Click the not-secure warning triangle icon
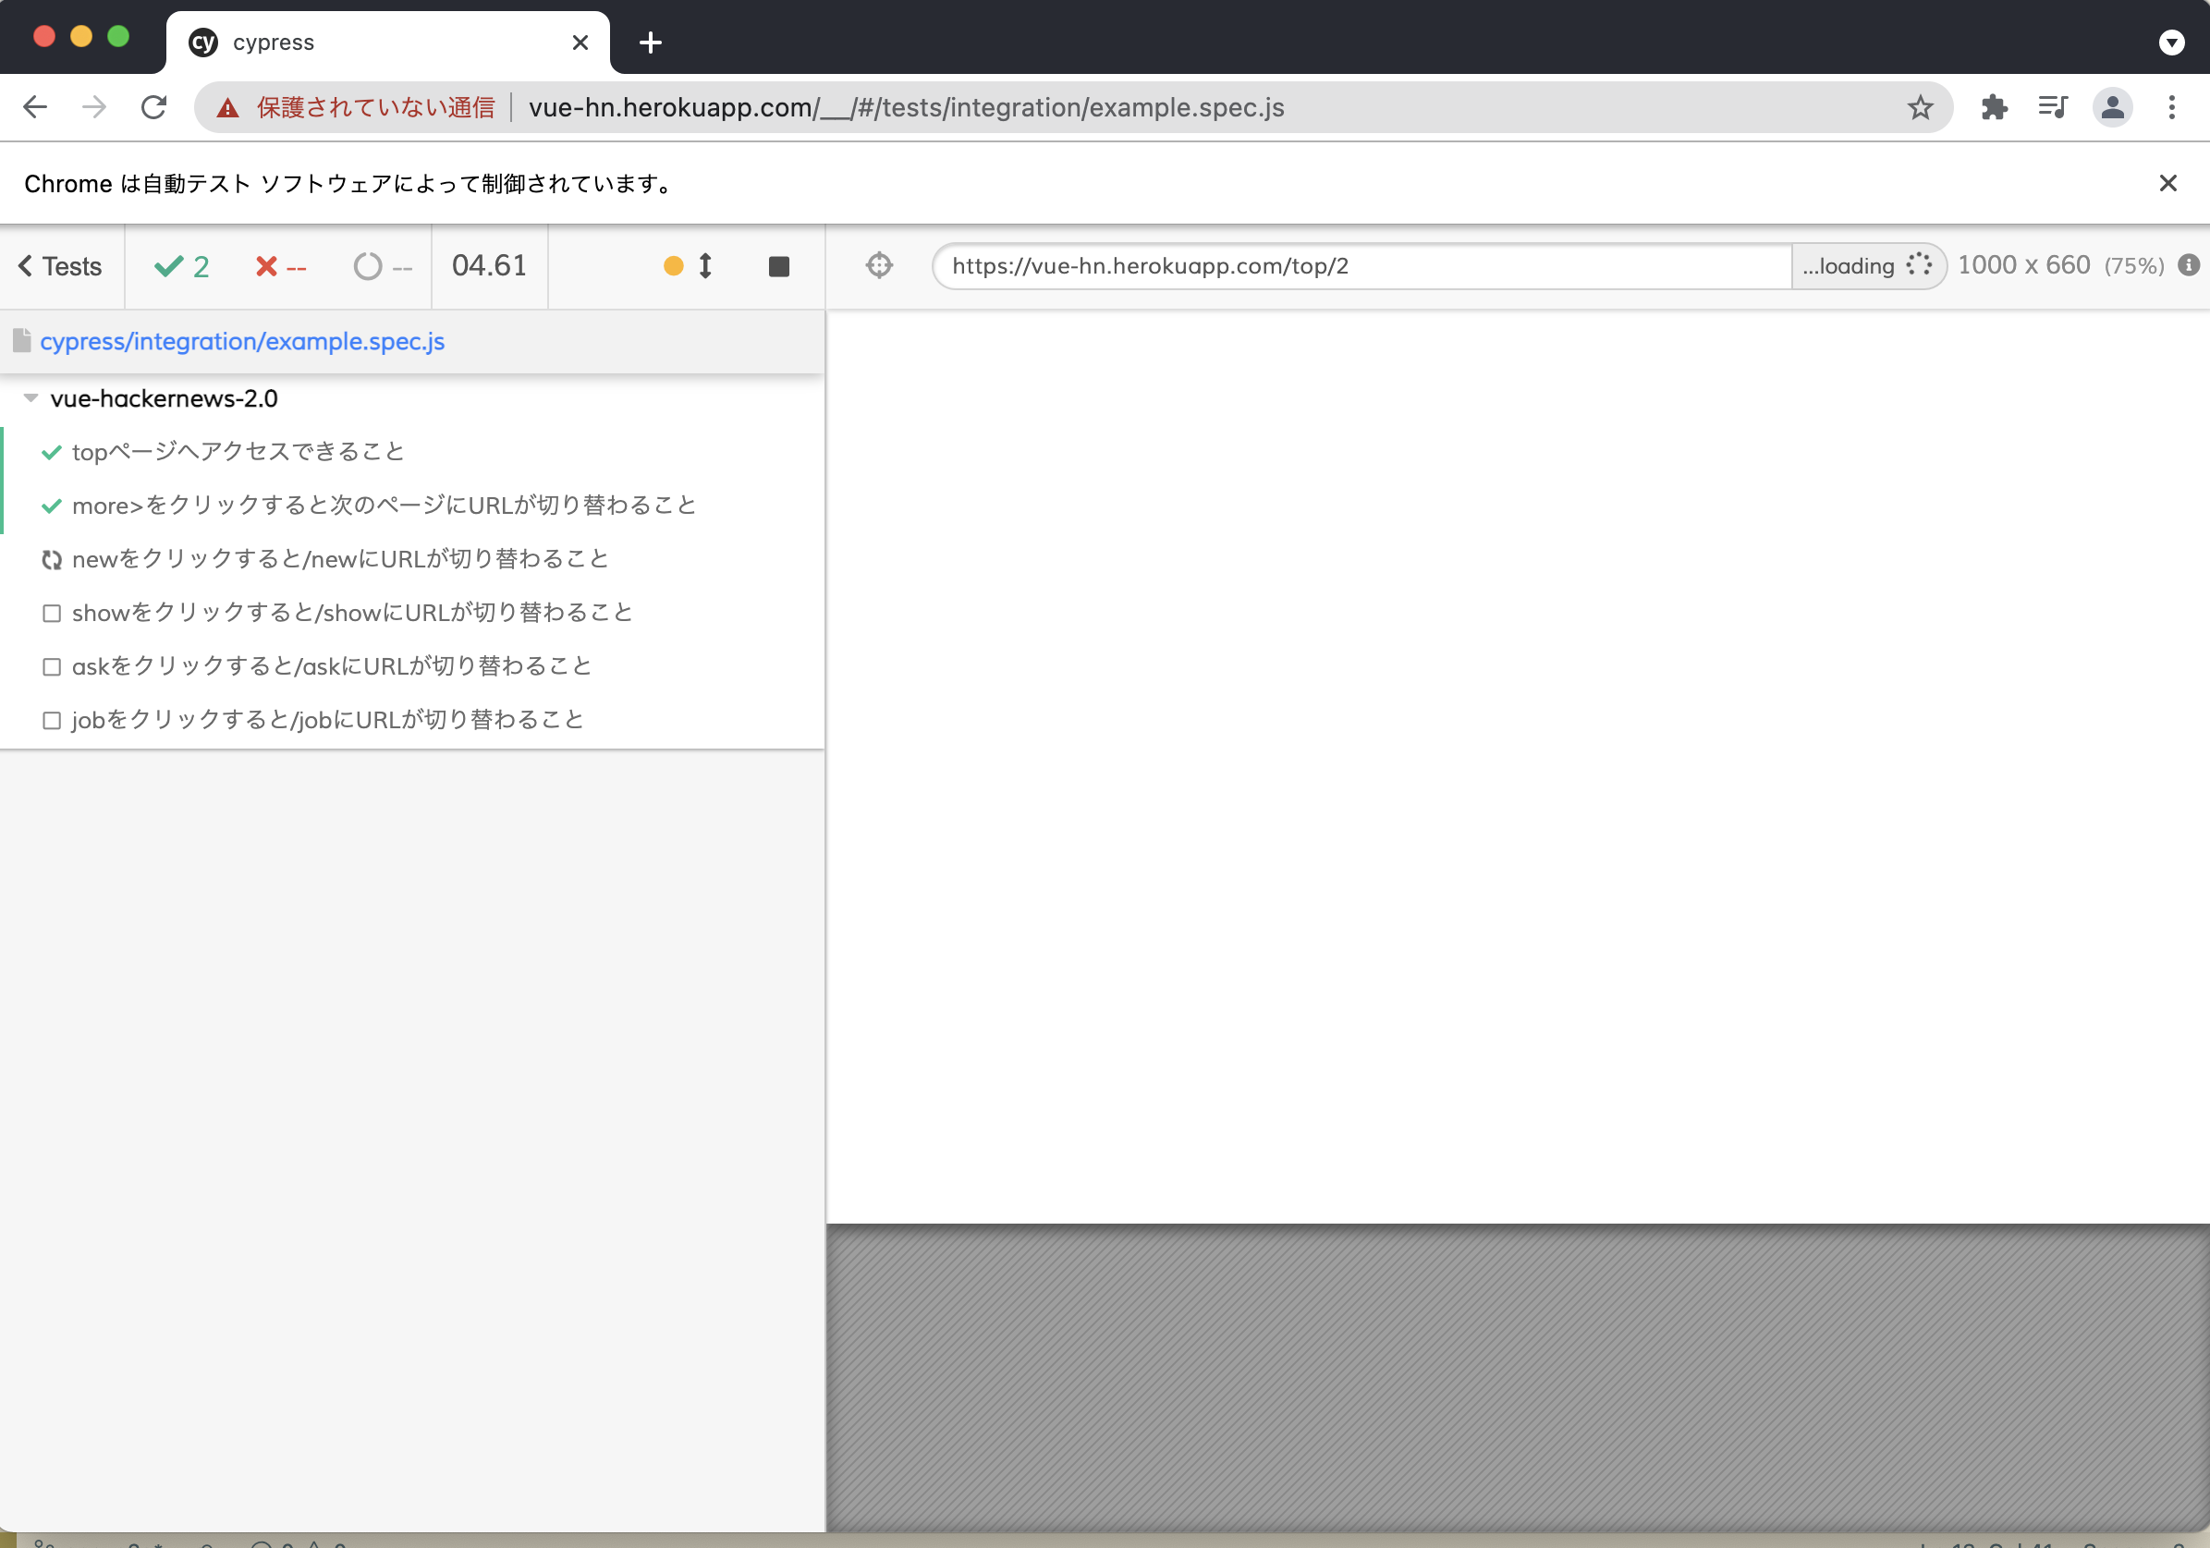This screenshot has height=1548, width=2210. click(x=228, y=108)
